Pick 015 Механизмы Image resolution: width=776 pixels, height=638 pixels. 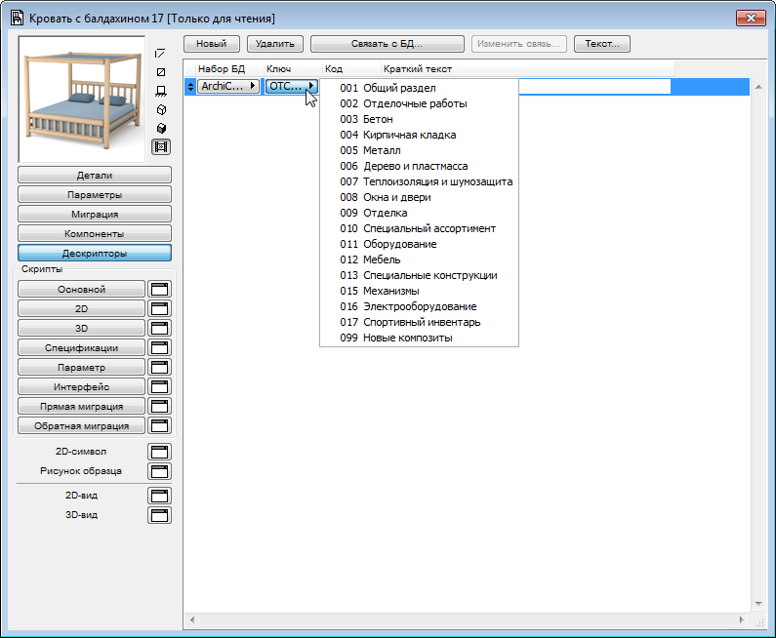(x=419, y=291)
